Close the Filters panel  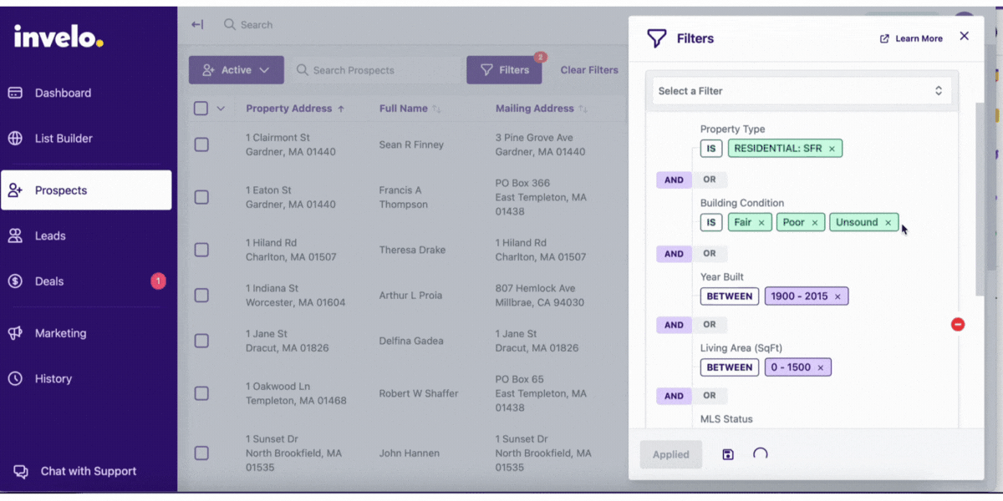coord(965,36)
